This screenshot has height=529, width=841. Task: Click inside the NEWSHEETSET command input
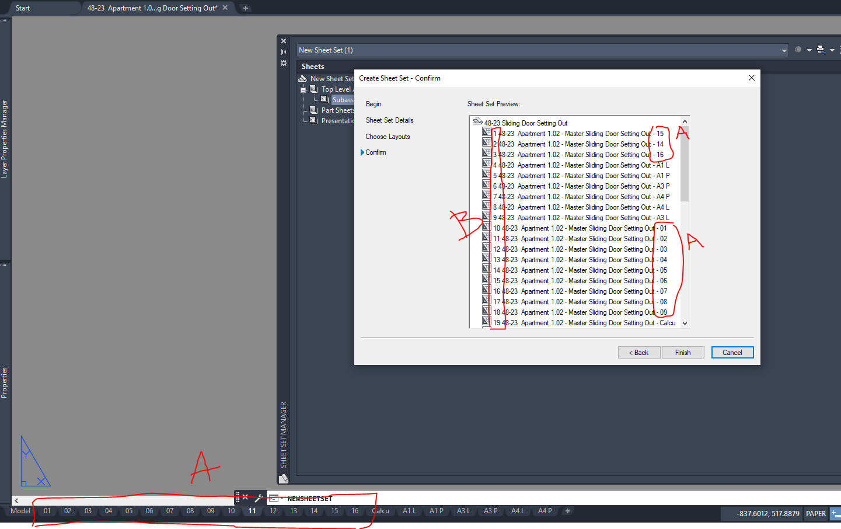327,499
